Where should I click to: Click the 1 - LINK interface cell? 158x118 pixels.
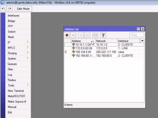[123, 48]
